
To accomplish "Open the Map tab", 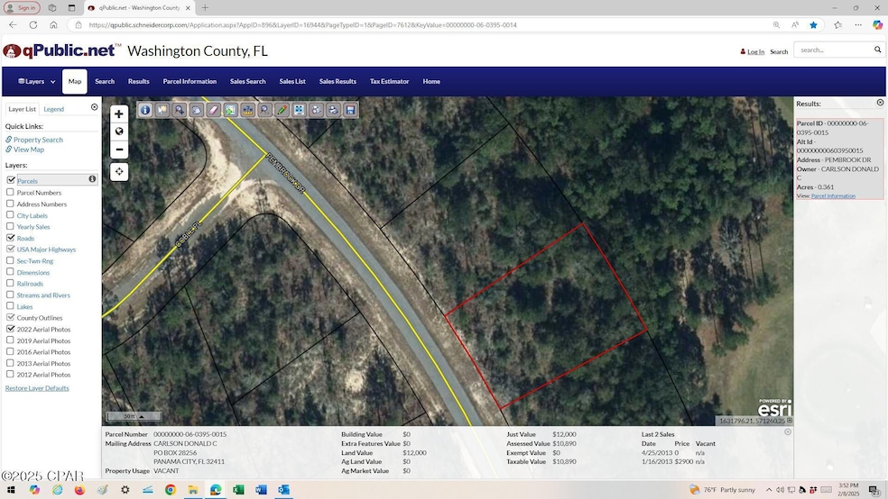I will coord(75,81).
